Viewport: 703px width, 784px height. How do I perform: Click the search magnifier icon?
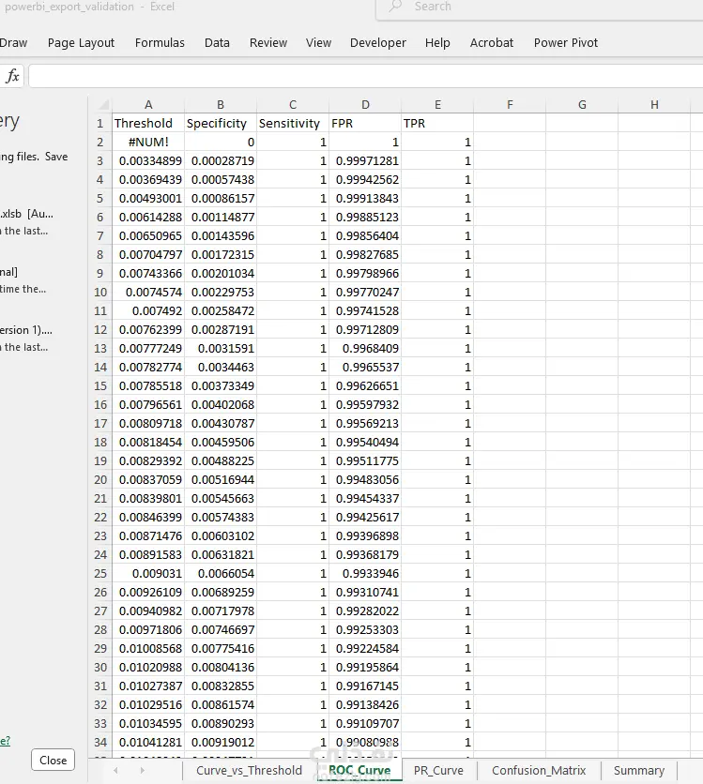pos(395,6)
